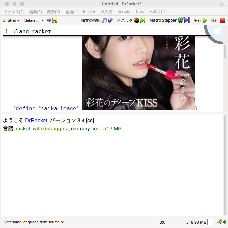The width and height of the screenshot is (228, 228).
Task: Click the window title Untitled - DrRacket*
Action: tap(122, 4)
